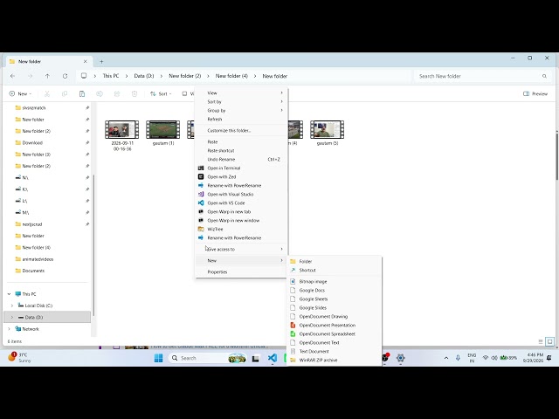Open VS Code from the taskbar
This screenshot has width=559, height=419.
click(x=273, y=358)
